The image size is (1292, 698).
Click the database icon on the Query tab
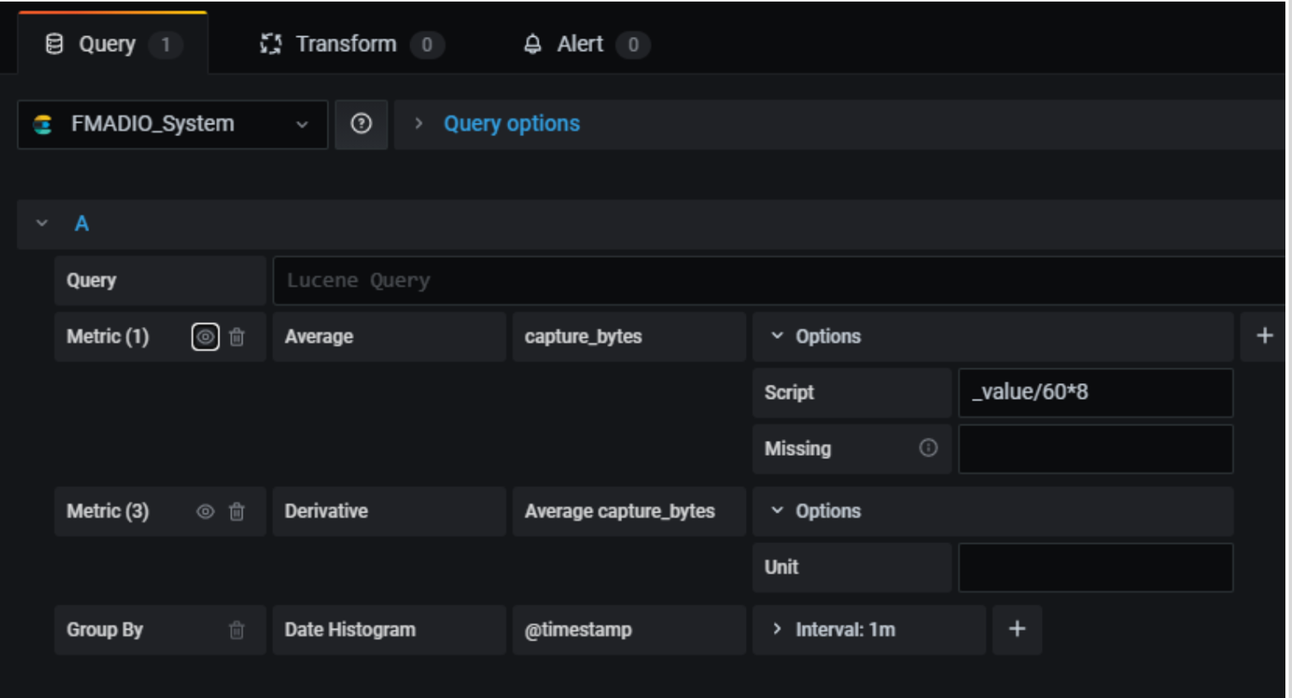54,44
